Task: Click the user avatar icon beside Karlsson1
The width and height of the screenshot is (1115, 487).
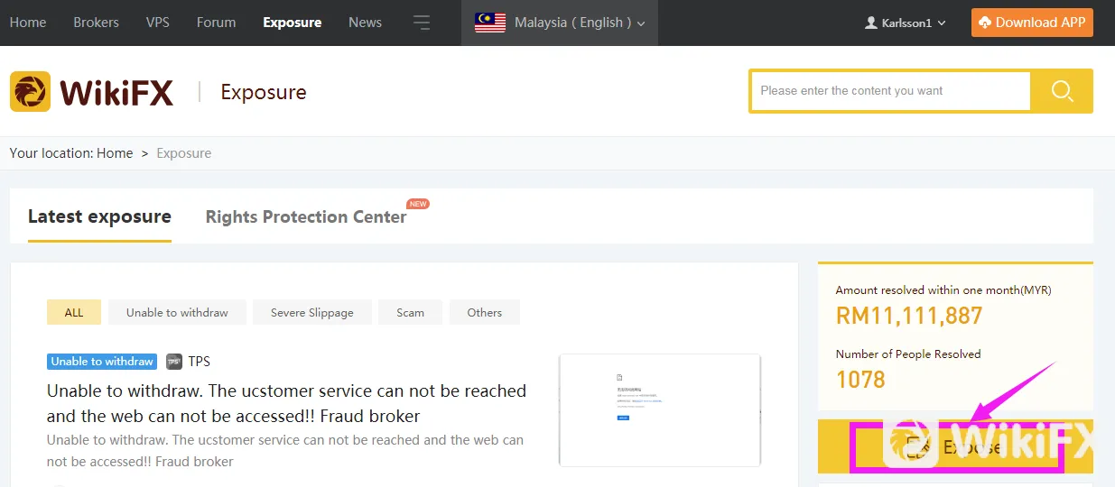Action: 871,23
